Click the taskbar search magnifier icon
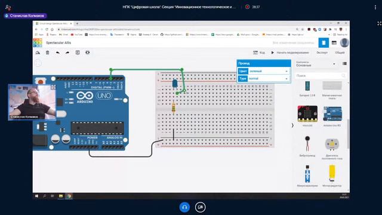Image resolution: width=382 pixels, height=215 pixels. (x=45, y=196)
